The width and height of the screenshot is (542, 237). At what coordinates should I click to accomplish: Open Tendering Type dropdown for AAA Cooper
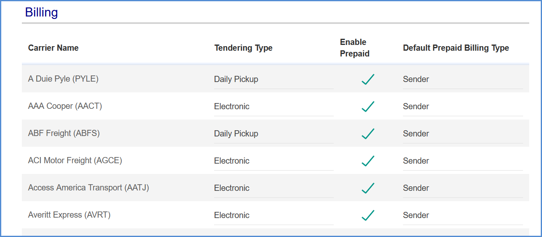273,107
